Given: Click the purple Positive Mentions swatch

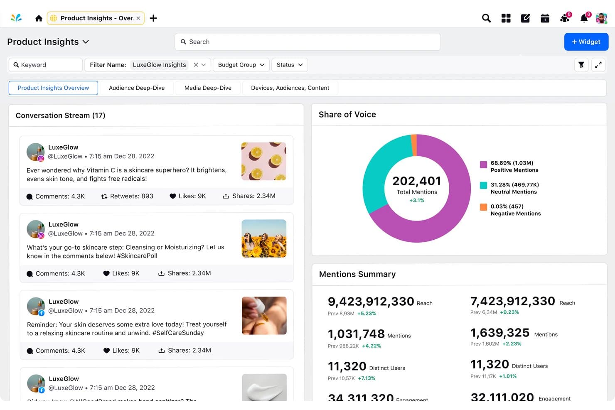Looking at the screenshot, I should 483,164.
